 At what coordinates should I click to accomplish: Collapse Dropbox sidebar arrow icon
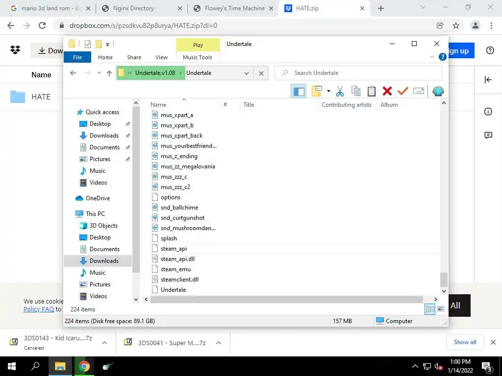pos(488,80)
